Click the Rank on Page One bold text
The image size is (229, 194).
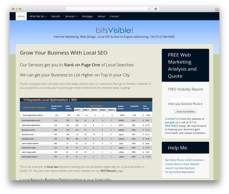[82, 65]
